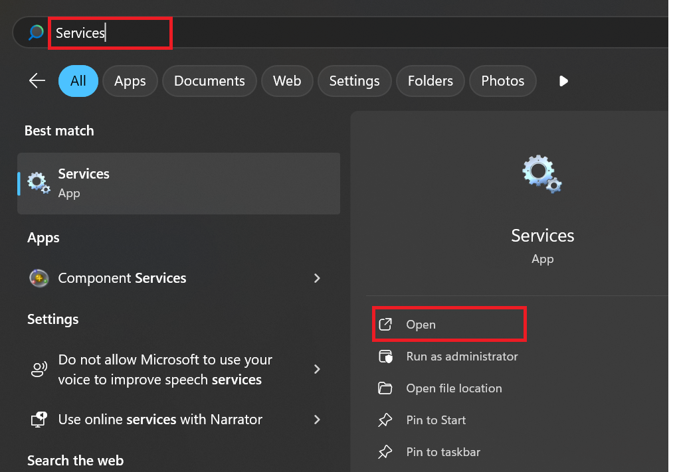
Task: Switch to the Web filter tab
Action: click(287, 81)
